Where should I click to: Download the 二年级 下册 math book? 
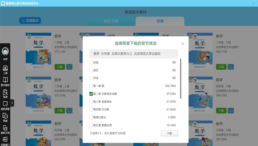coord(221,67)
